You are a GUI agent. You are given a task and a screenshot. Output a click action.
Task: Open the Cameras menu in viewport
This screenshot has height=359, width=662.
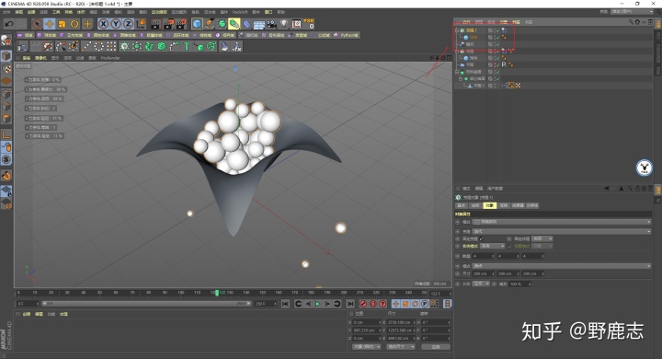point(40,58)
